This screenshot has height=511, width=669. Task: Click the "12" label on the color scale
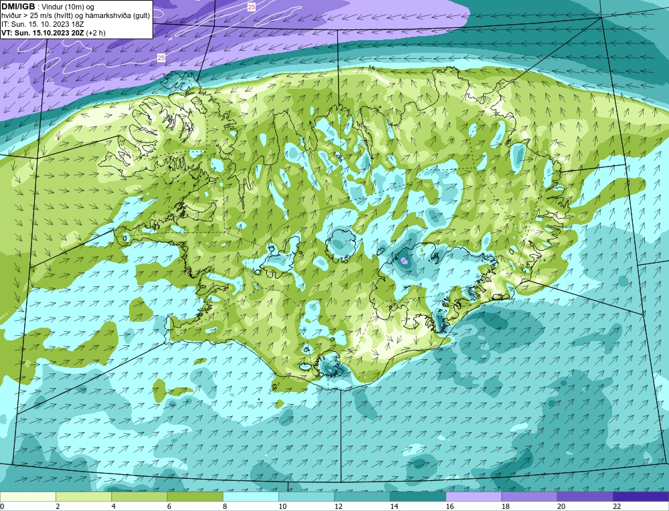point(338,506)
